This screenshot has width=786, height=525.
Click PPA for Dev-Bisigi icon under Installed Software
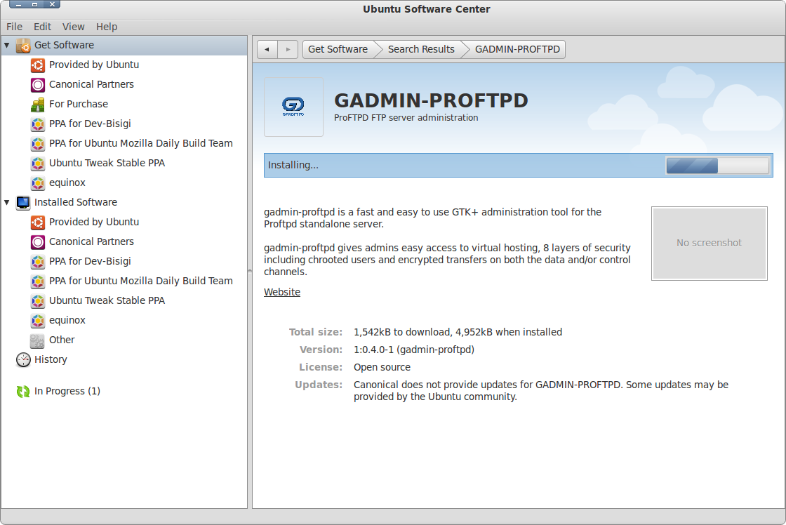[x=38, y=261]
